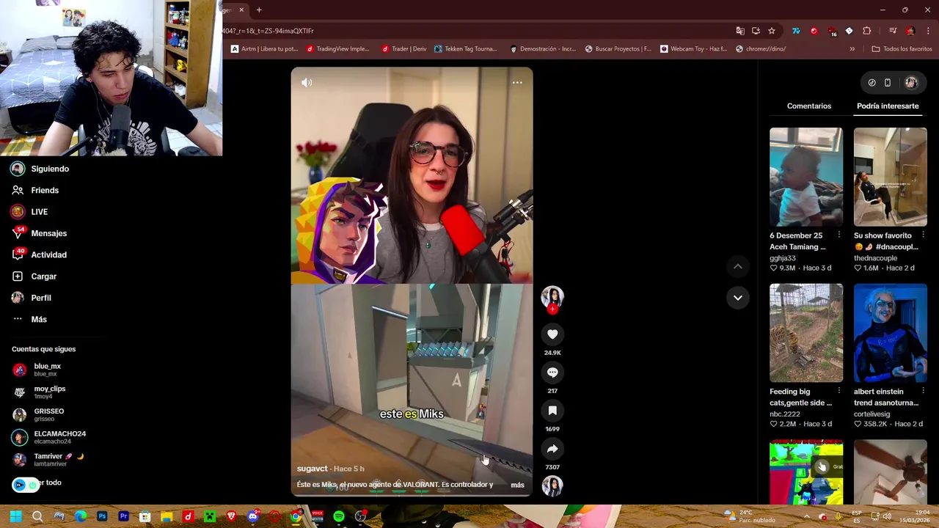This screenshot has height=528, width=939.
Task: Open the media control music-note icon
Action: [x=893, y=31]
